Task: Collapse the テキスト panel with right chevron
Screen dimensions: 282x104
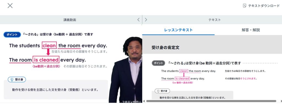Action: [146, 20]
